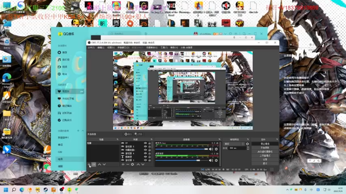Open the CrossFire desktop icon
Image resolution: width=346 pixels, height=194 pixels.
(x=240, y=23)
